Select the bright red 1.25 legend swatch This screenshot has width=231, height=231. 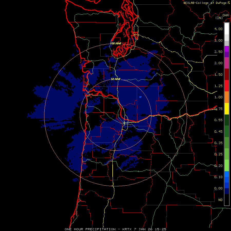pos(227,86)
